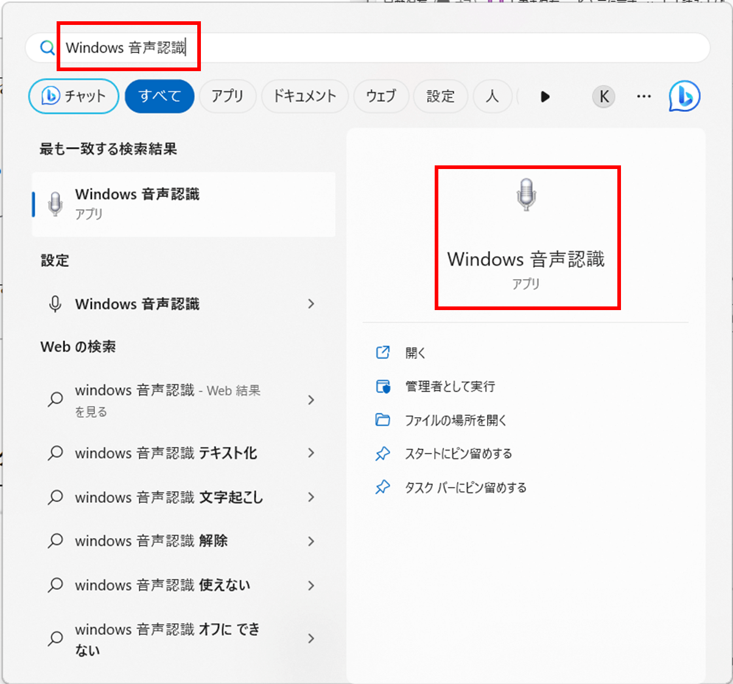Choose タスク バーにピン留めする
The image size is (733, 684).
tap(466, 488)
